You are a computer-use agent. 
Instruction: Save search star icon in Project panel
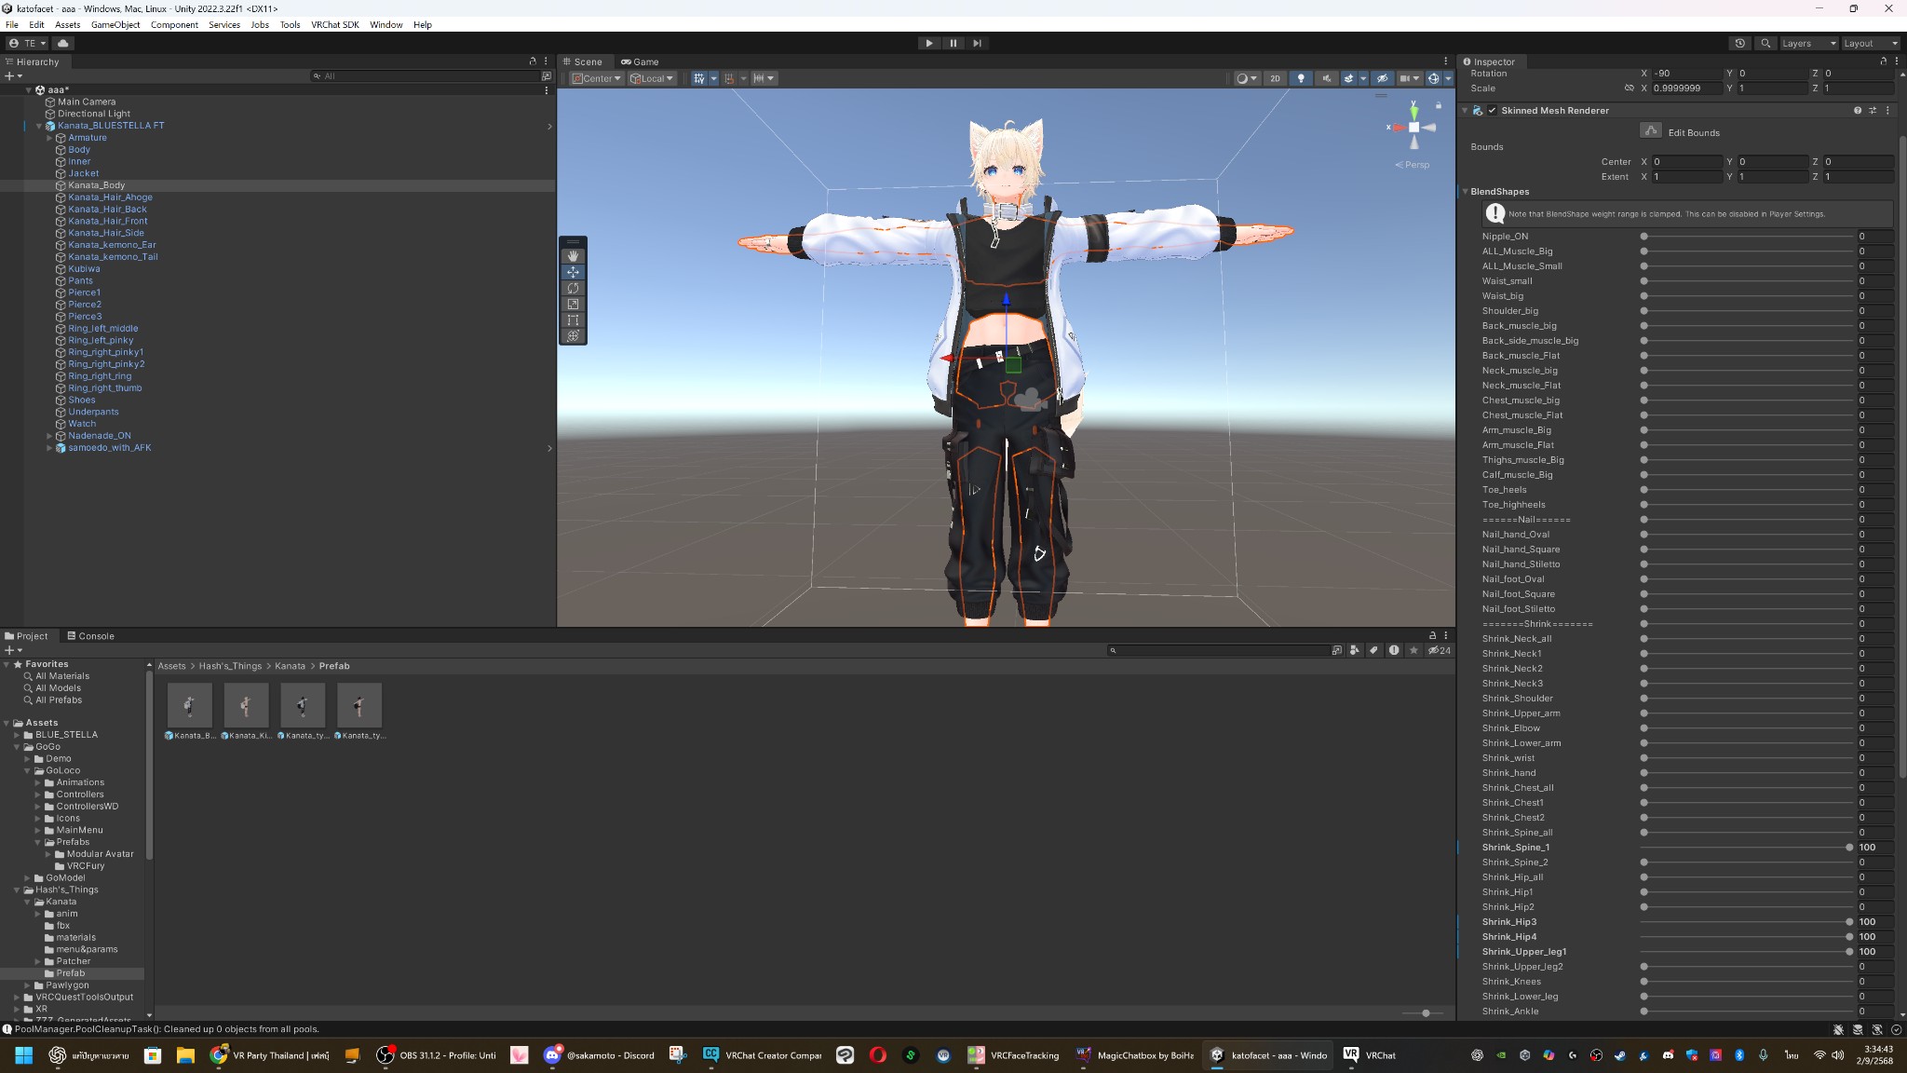[1413, 650]
